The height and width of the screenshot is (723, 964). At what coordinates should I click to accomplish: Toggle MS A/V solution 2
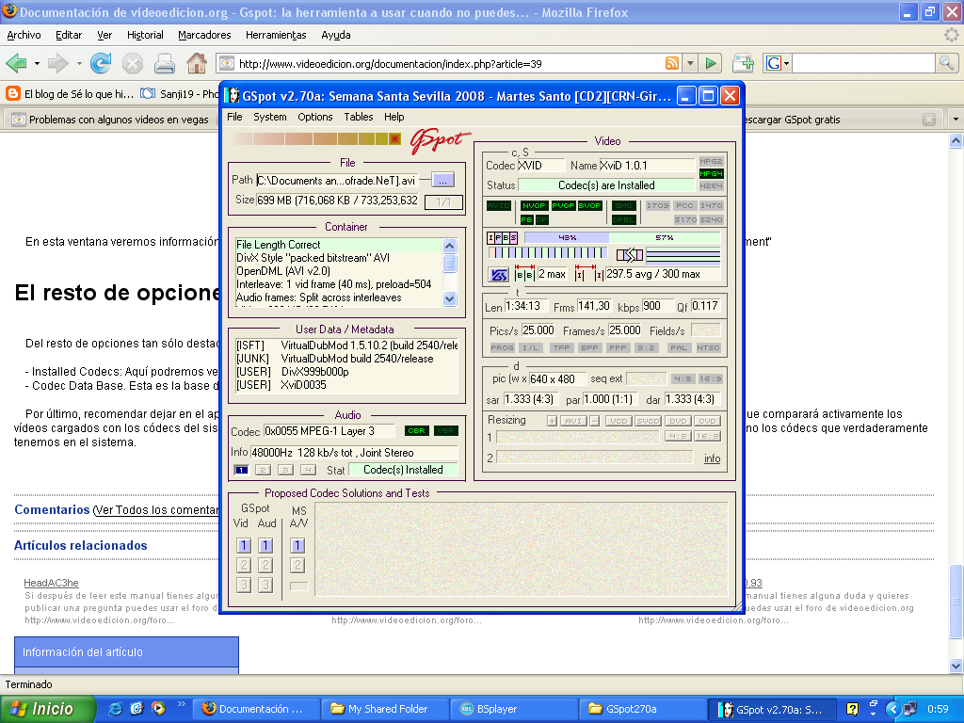pyautogui.click(x=297, y=565)
